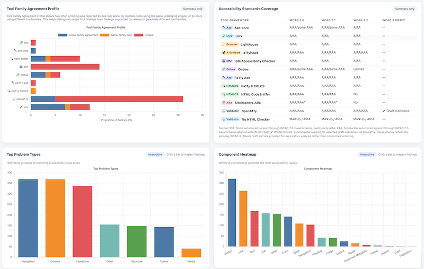Viewport: 424px width, 269px height.
Task: Click the Lighthouse tool name in table
Action: pos(249,44)
